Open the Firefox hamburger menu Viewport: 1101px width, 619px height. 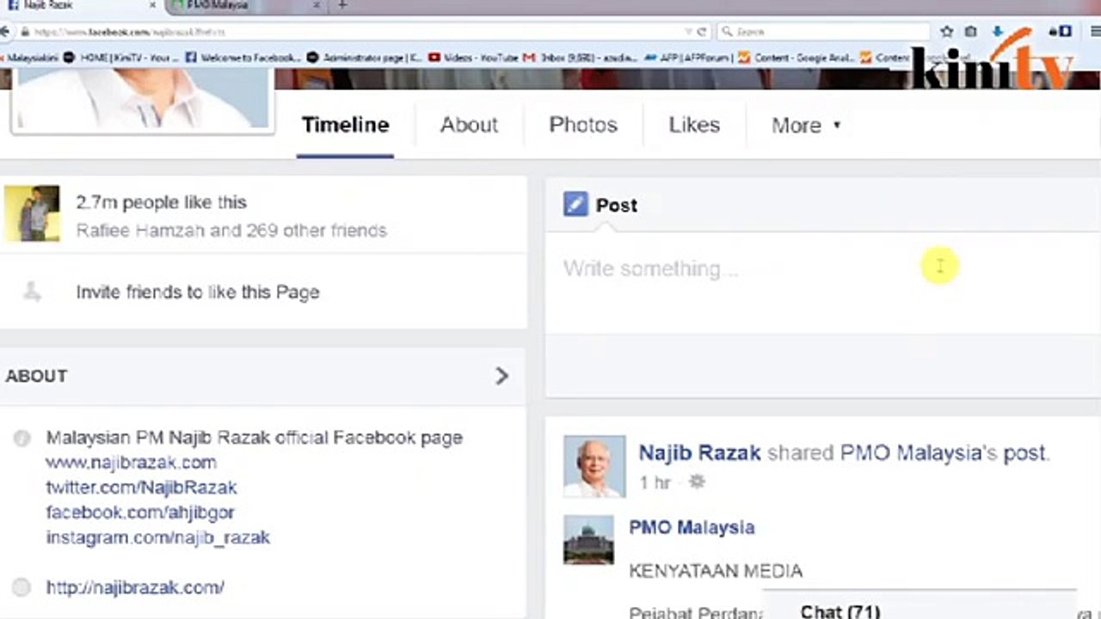click(1095, 32)
